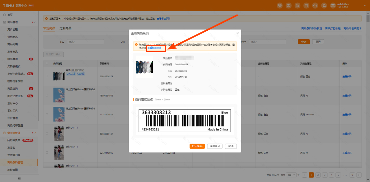Viewport: 370px width, 182px height.
Task: Click the orange 打印条码 button
Action: pos(197,146)
